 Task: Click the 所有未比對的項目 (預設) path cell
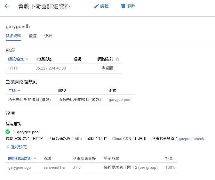click(80, 100)
